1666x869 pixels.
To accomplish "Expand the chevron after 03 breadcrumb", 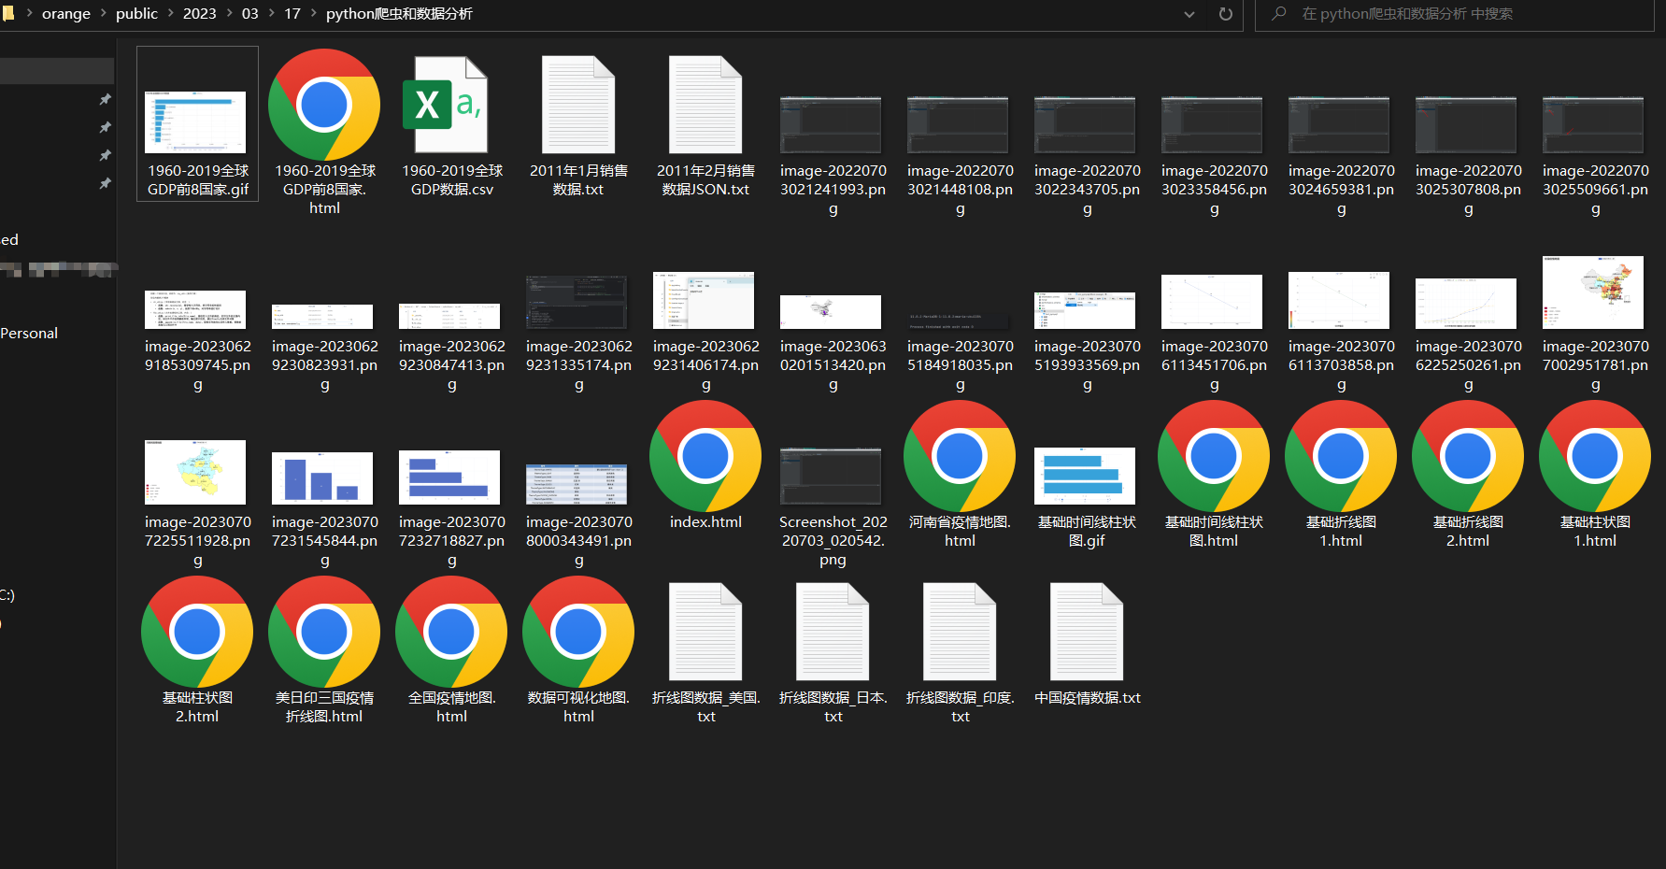I will pyautogui.click(x=271, y=14).
